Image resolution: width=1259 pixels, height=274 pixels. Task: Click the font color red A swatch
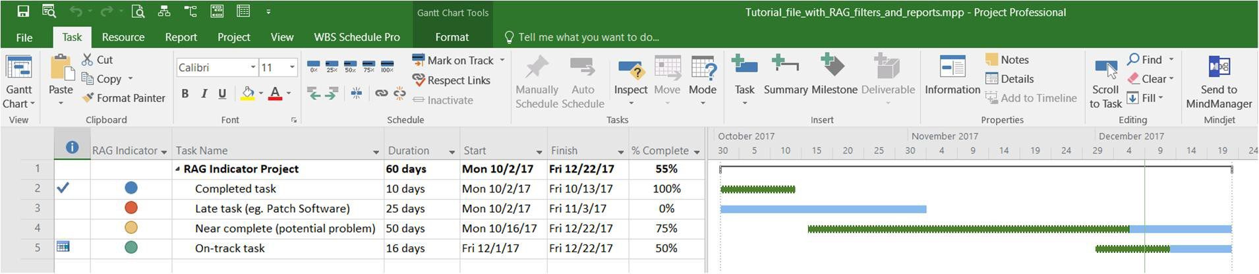pos(275,94)
